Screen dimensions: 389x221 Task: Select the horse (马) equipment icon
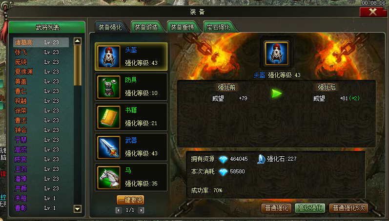[x=109, y=178]
